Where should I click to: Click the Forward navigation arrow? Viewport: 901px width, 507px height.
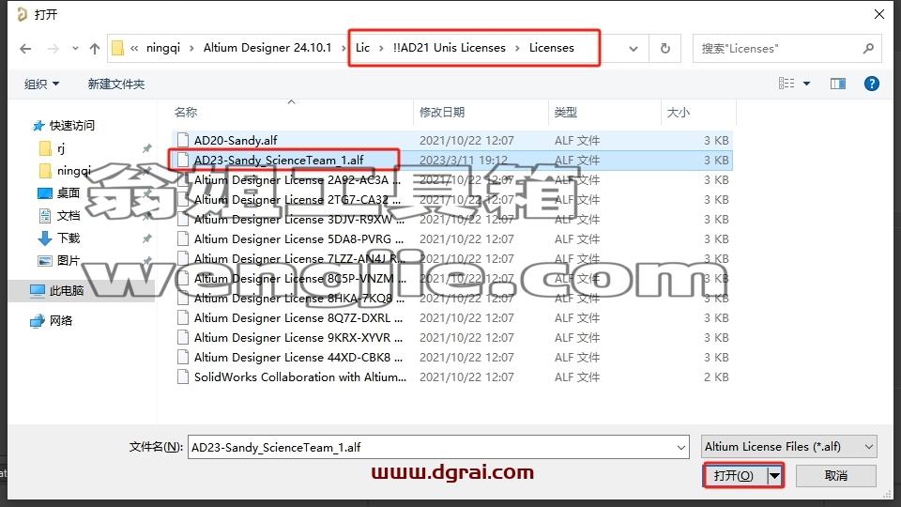pyautogui.click(x=53, y=49)
